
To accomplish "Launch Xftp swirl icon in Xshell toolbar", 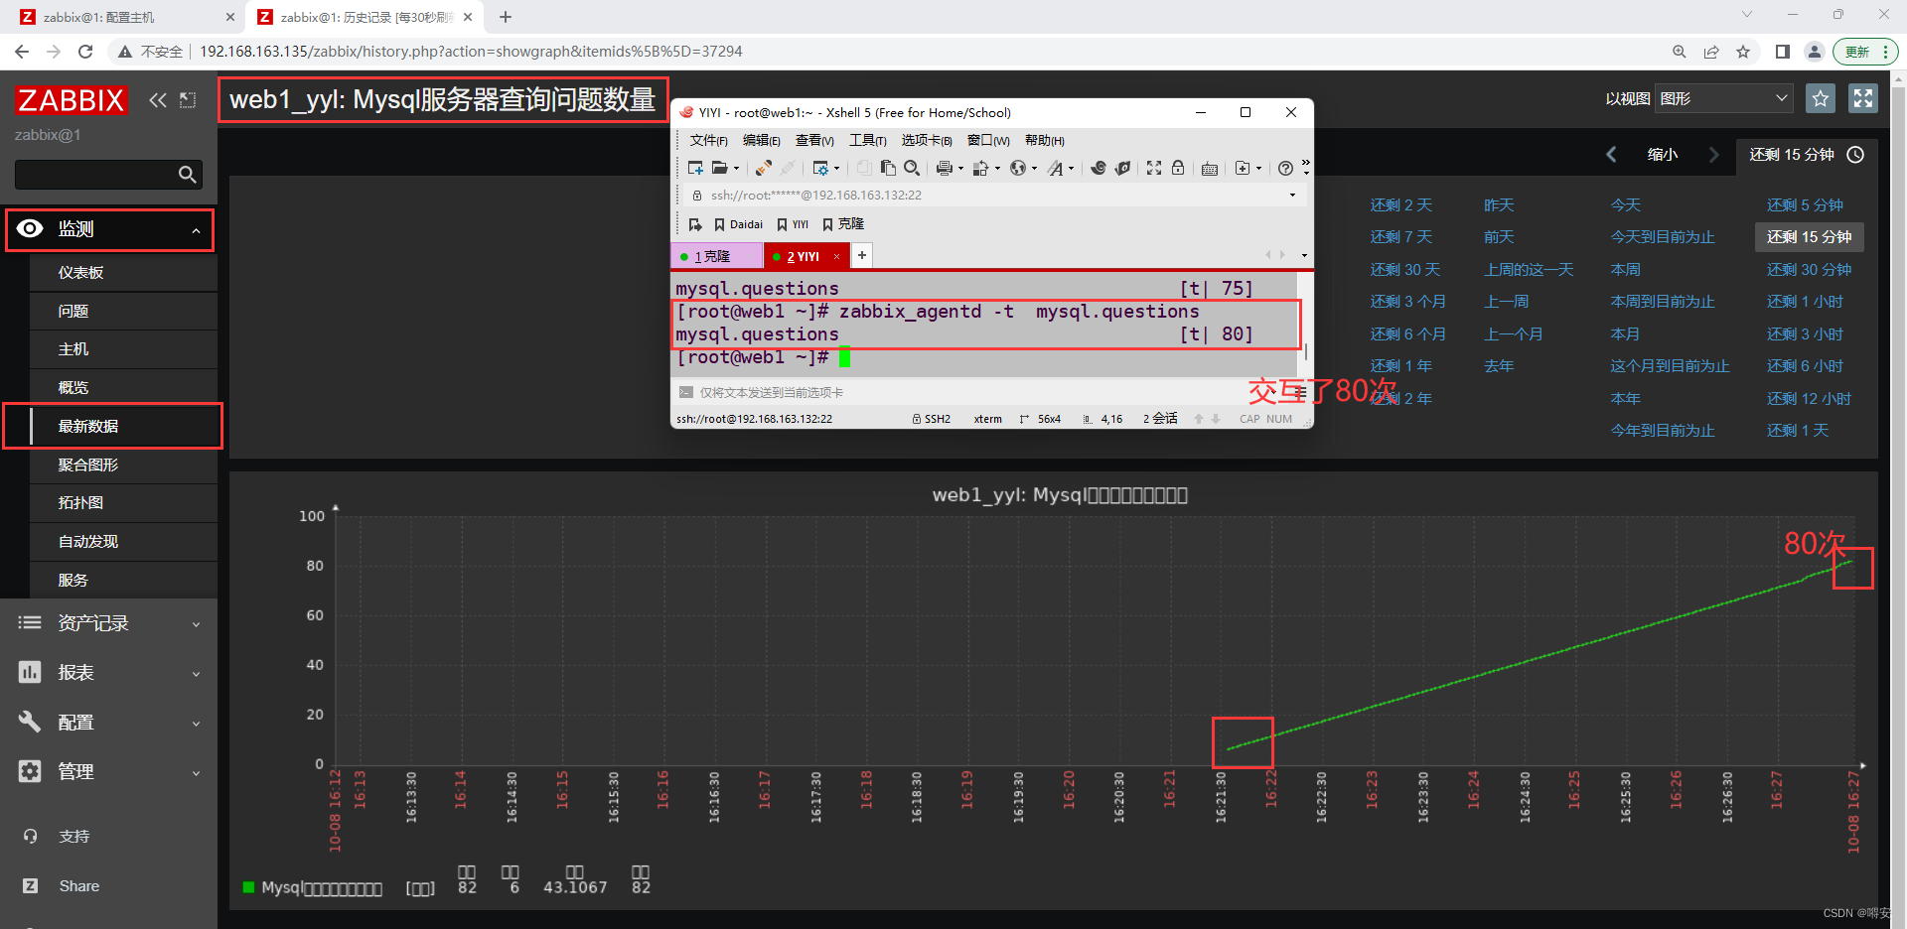I will coord(1099,168).
